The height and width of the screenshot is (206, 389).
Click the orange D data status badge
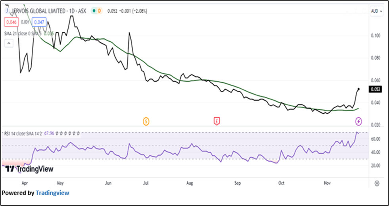click(x=100, y=11)
